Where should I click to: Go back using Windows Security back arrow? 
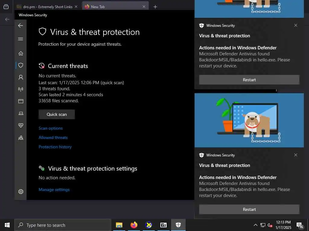point(21,26)
